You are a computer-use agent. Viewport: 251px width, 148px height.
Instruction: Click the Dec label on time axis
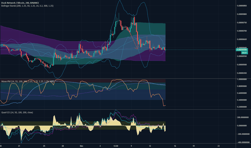click(82, 146)
